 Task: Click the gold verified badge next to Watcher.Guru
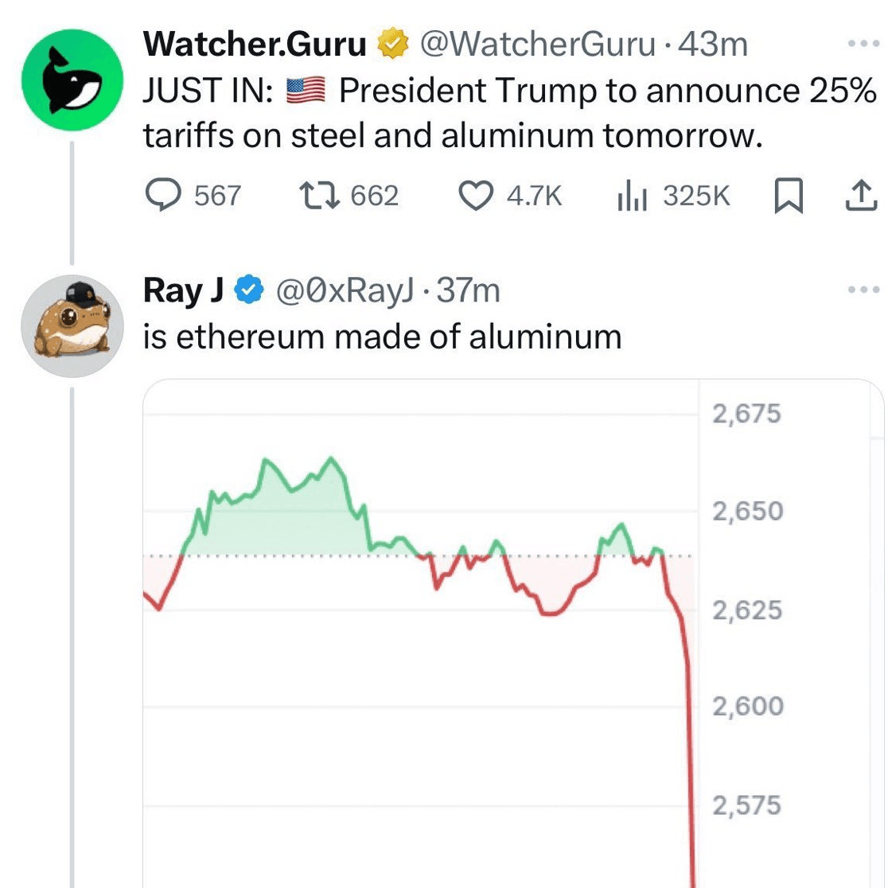click(x=391, y=45)
